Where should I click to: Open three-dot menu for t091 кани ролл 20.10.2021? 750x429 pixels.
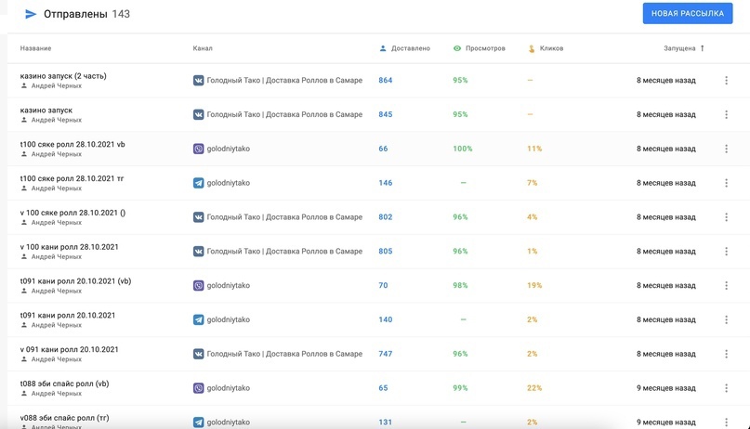(726, 319)
